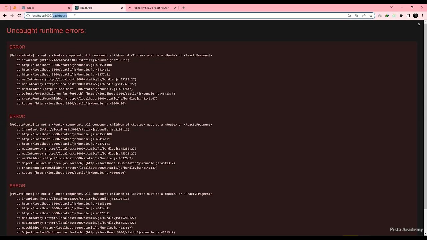Click the browser forward arrow
This screenshot has height=240, width=427.
coord(12,16)
